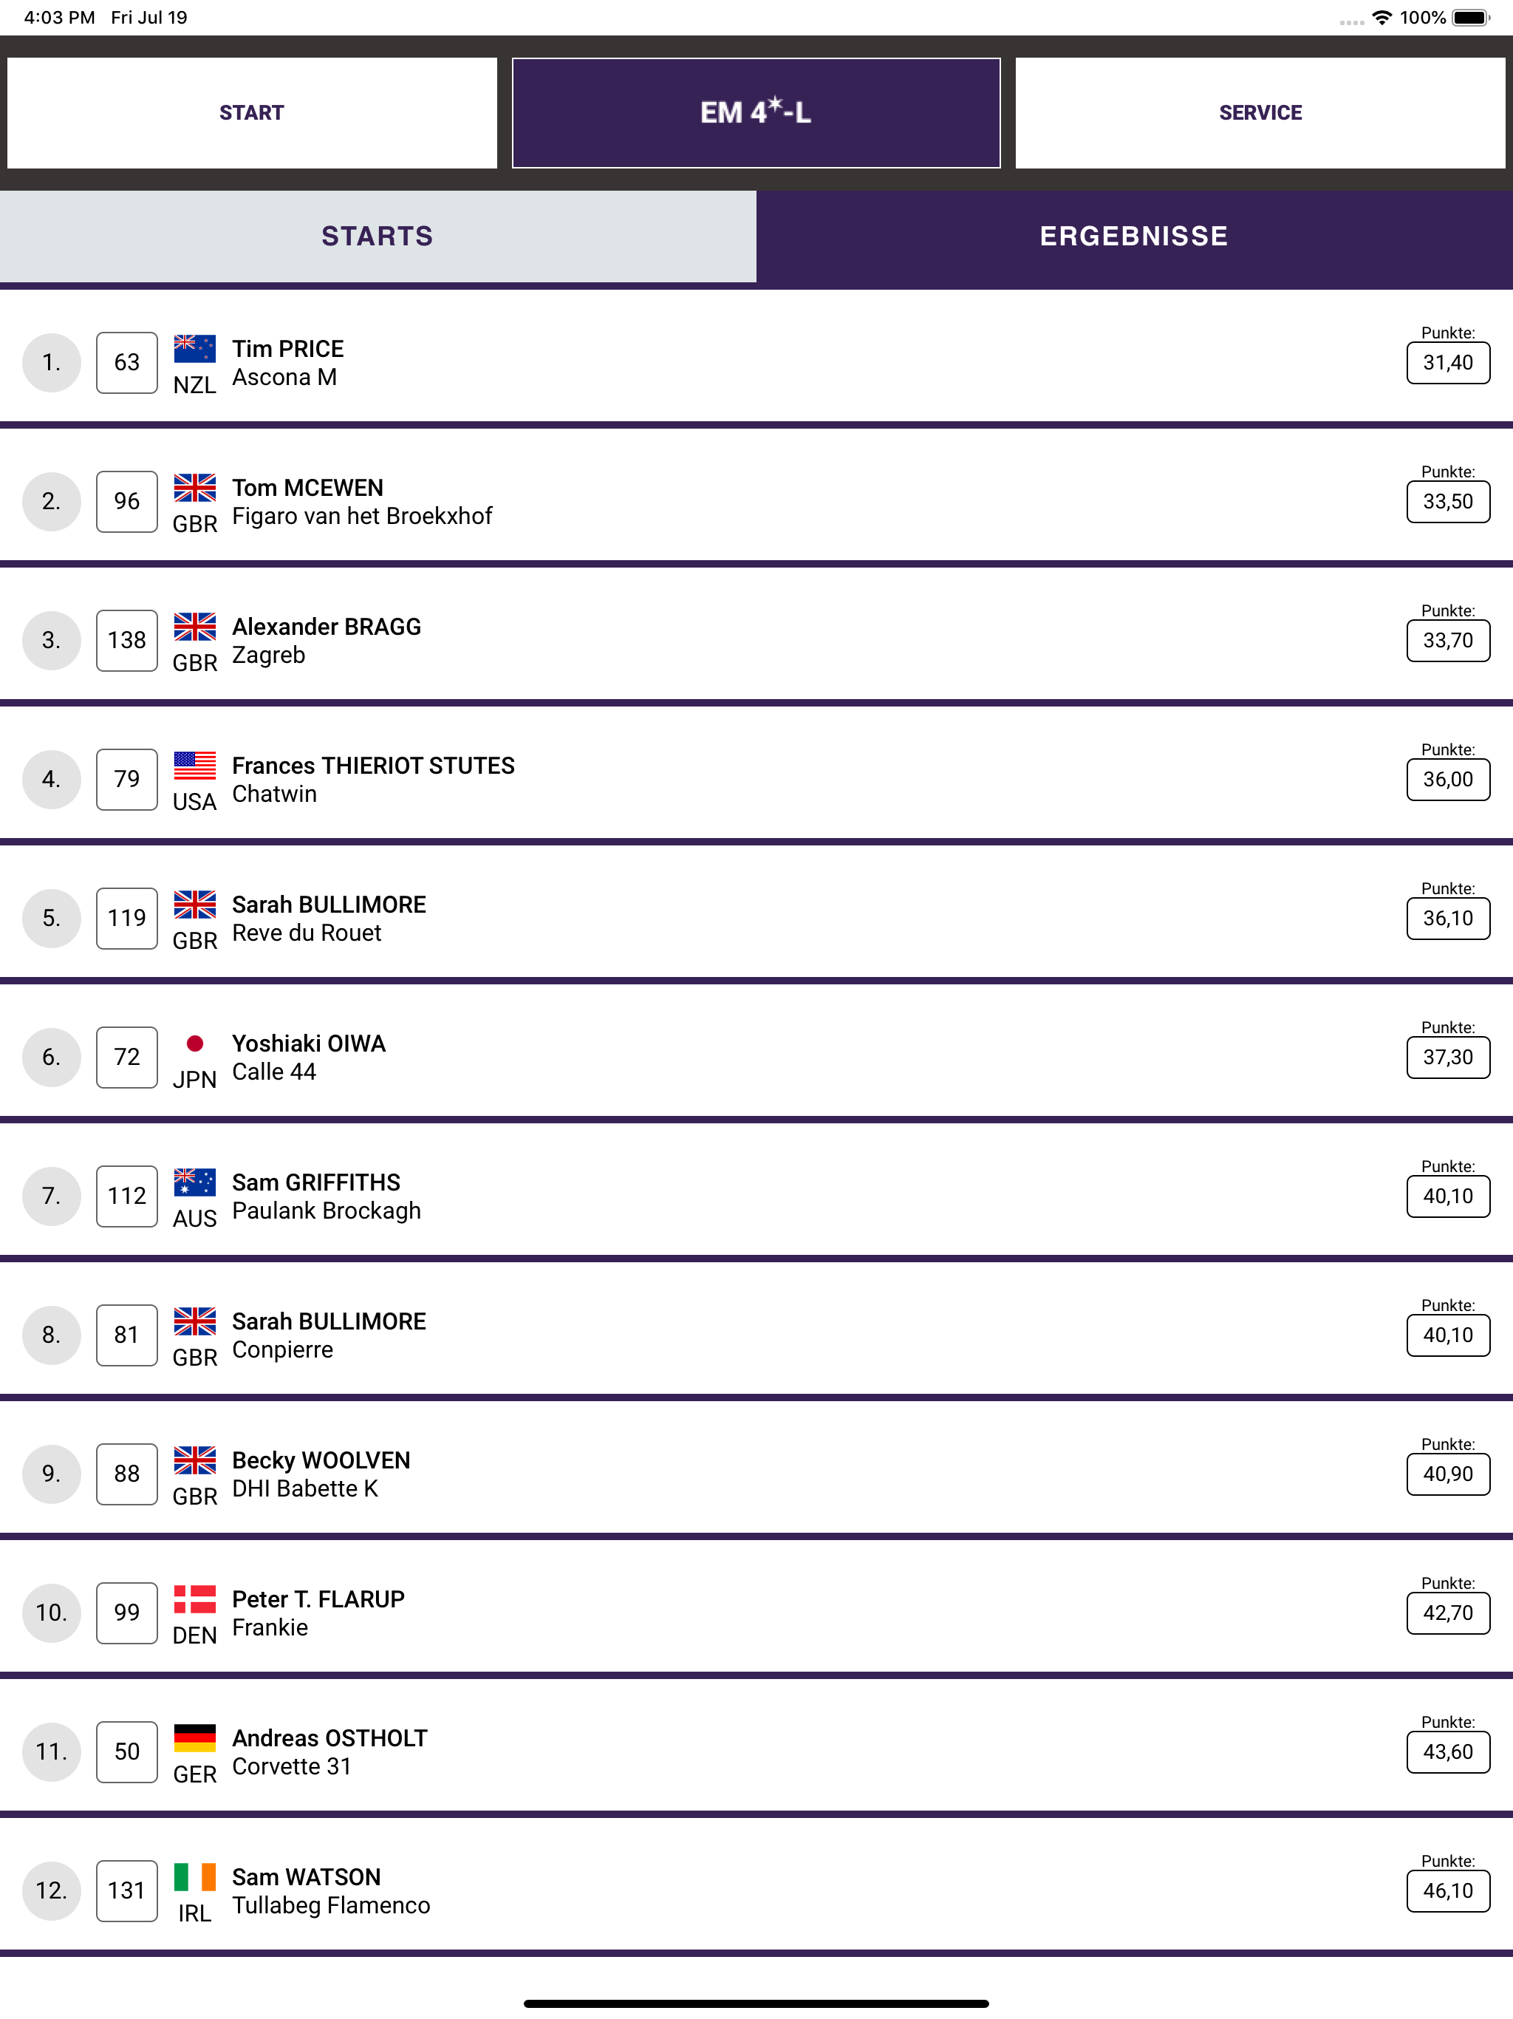Viewport: 1513px width, 2019px height.
Task: Select the Becky Woolven DHI Babette K entry
Action: tap(756, 1474)
